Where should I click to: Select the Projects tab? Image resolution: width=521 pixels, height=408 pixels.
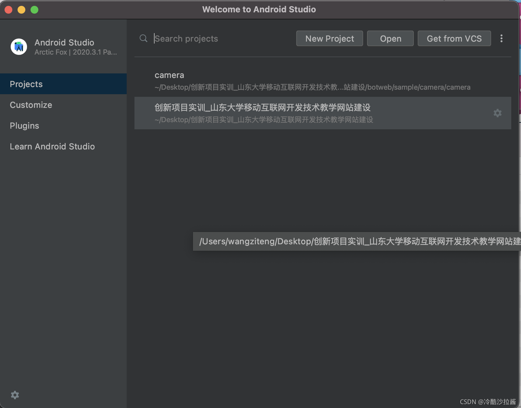click(x=63, y=84)
